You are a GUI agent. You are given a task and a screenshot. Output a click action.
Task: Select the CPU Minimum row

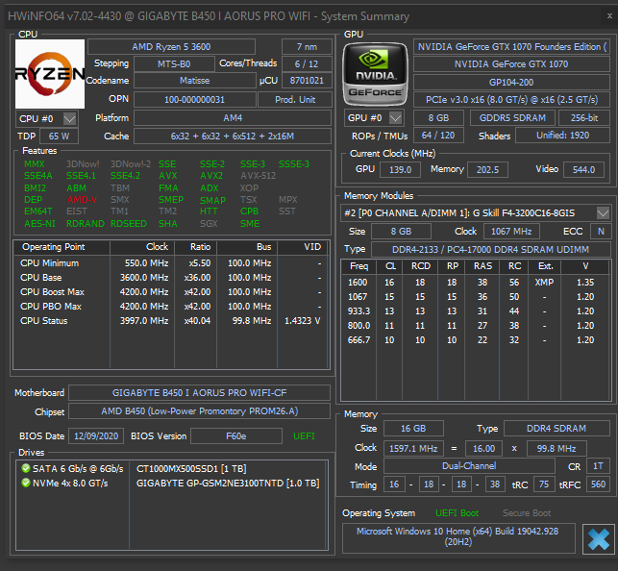point(171,263)
